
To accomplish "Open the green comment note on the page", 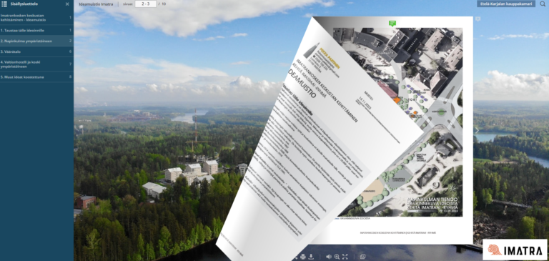I will (392, 24).
